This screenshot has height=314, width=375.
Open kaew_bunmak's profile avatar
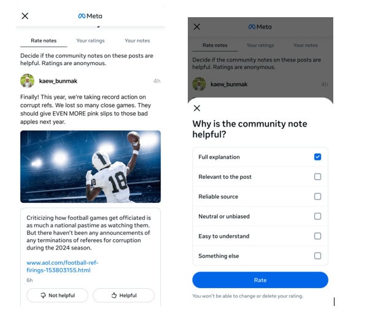click(x=28, y=81)
